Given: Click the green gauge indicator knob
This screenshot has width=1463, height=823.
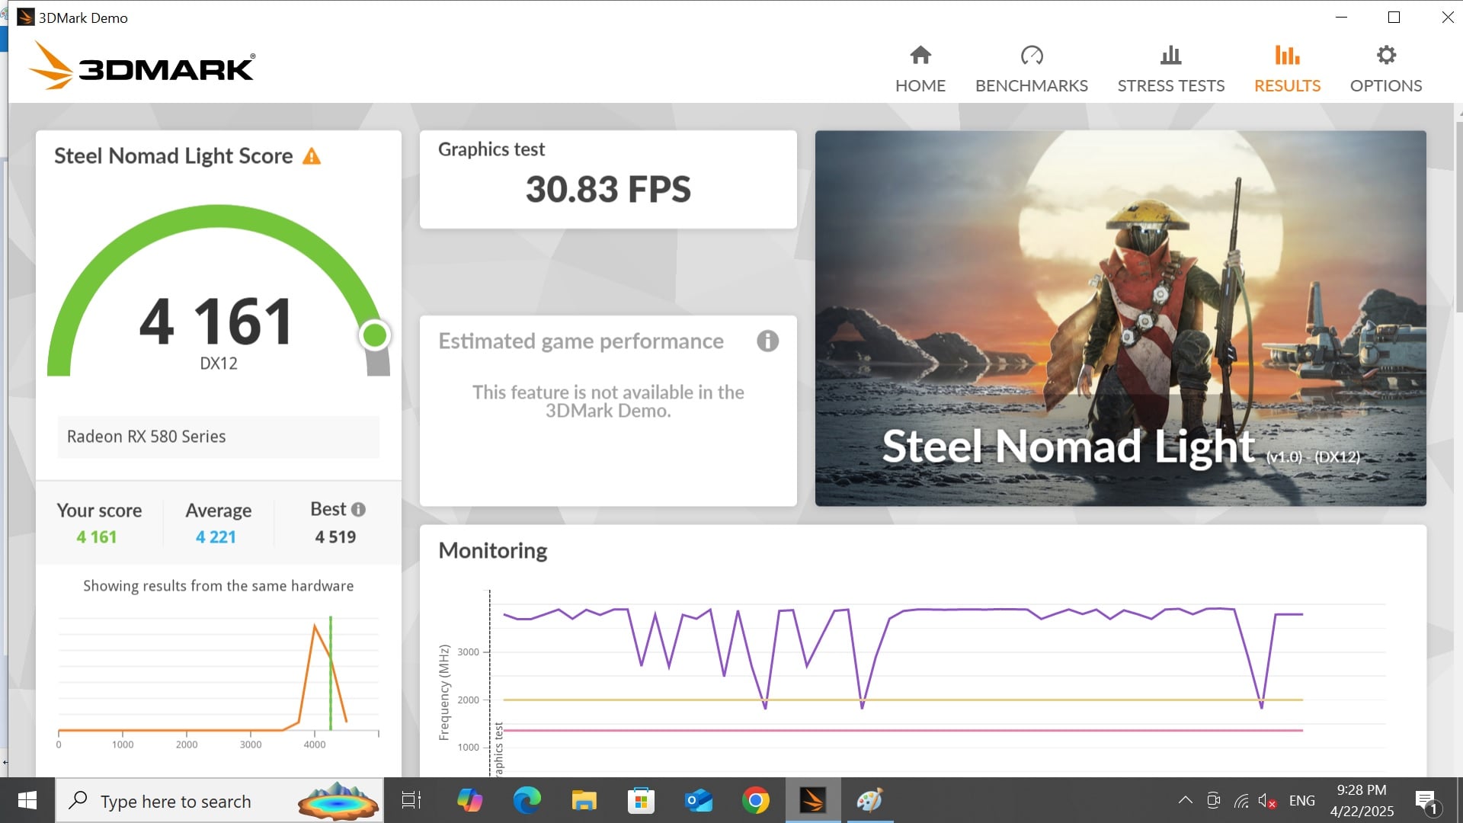Looking at the screenshot, I should pos(374,335).
